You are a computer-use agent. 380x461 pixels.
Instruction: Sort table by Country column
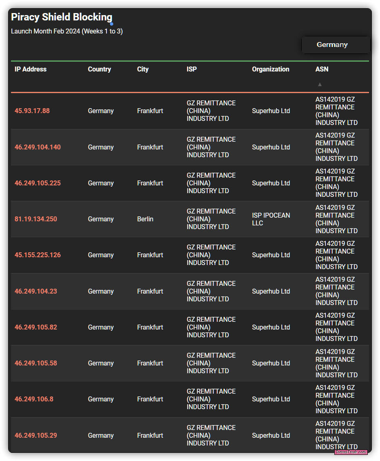[x=99, y=69]
